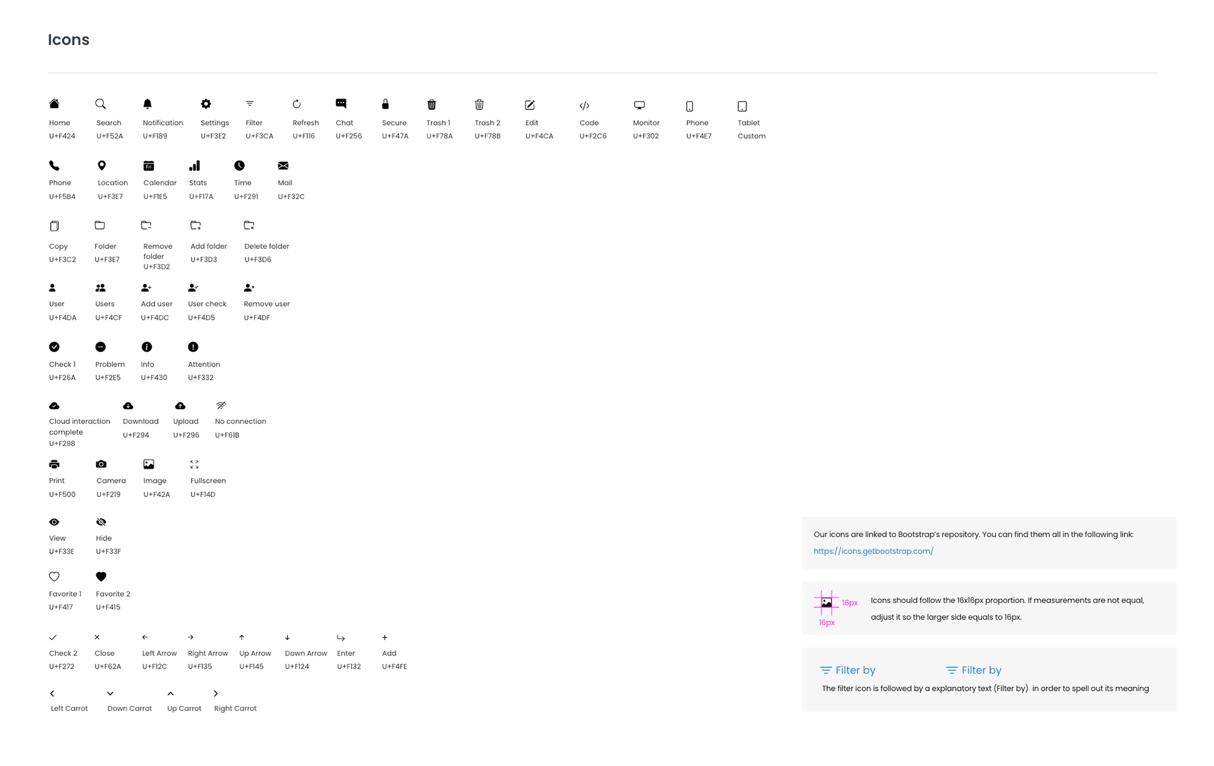Click the Remove user icon
1214x766 pixels.
coord(249,288)
